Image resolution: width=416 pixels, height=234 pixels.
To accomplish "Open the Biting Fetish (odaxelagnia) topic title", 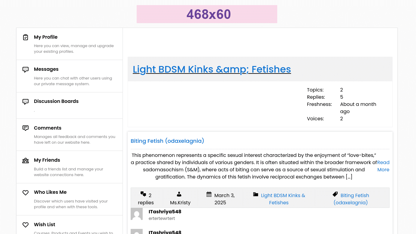I will [167, 141].
